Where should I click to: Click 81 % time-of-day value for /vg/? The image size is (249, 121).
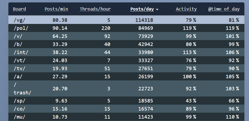pyautogui.click(x=234, y=20)
